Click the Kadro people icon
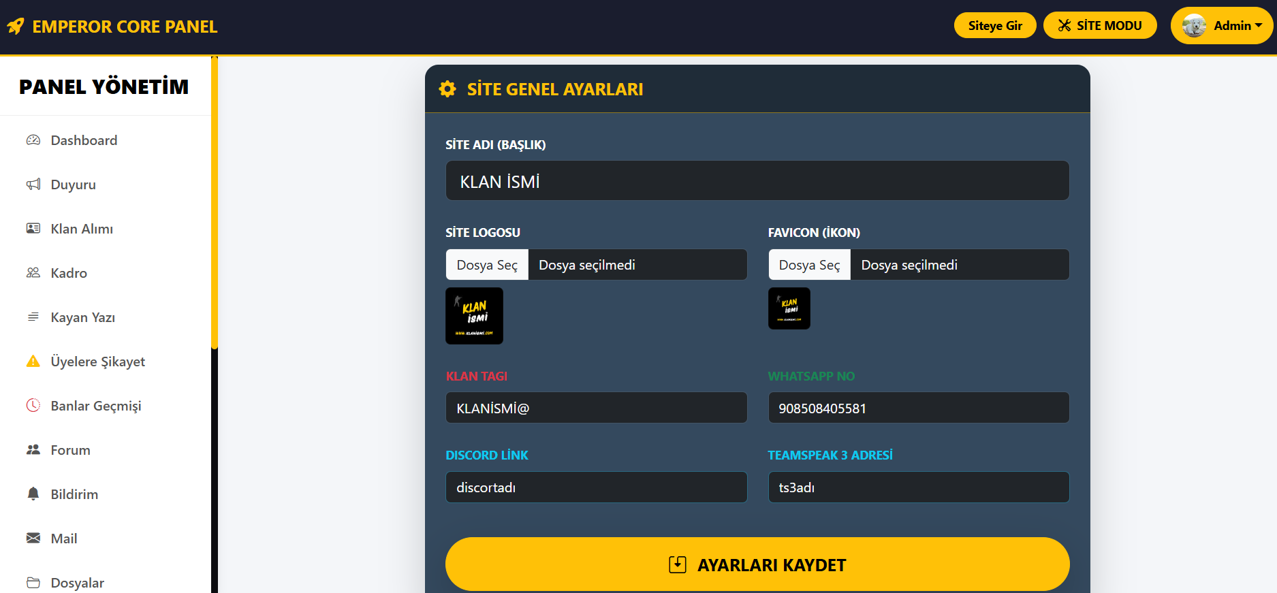The image size is (1277, 593). click(x=33, y=273)
